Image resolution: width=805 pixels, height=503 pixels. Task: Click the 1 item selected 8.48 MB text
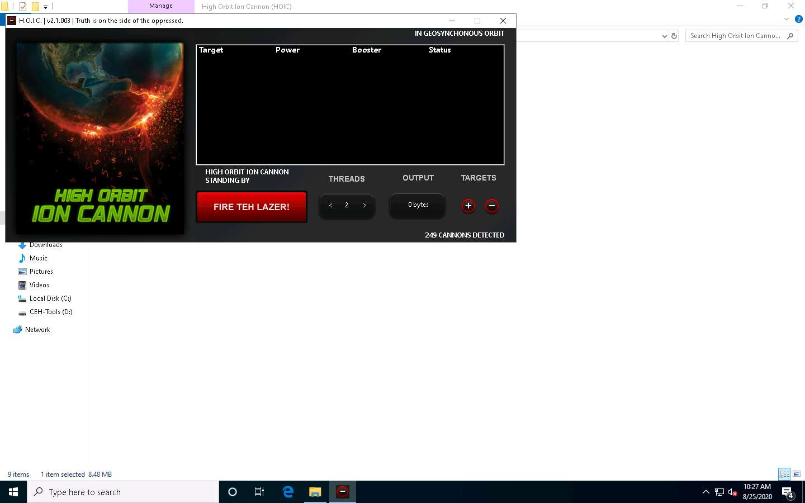tap(76, 474)
